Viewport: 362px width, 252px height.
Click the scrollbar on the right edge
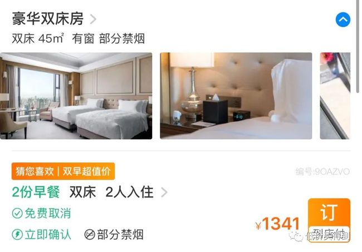click(x=358, y=46)
